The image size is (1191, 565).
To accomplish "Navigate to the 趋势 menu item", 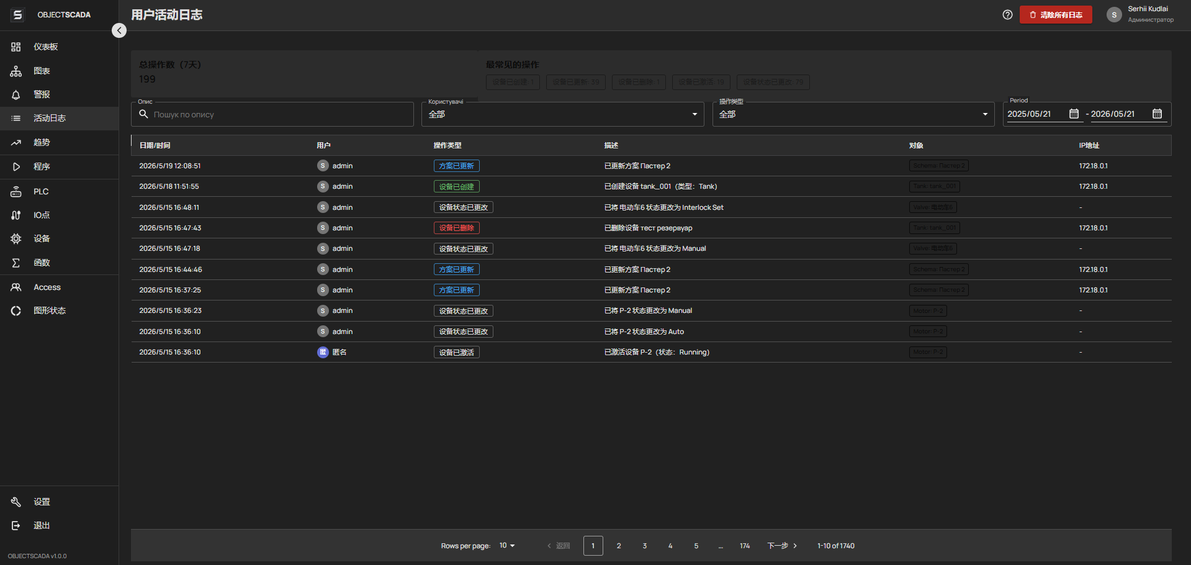I will coord(59,142).
